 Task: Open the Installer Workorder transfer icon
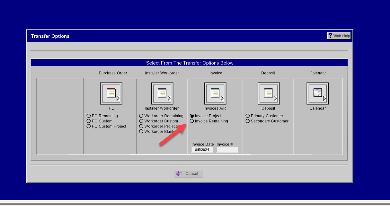point(162,94)
